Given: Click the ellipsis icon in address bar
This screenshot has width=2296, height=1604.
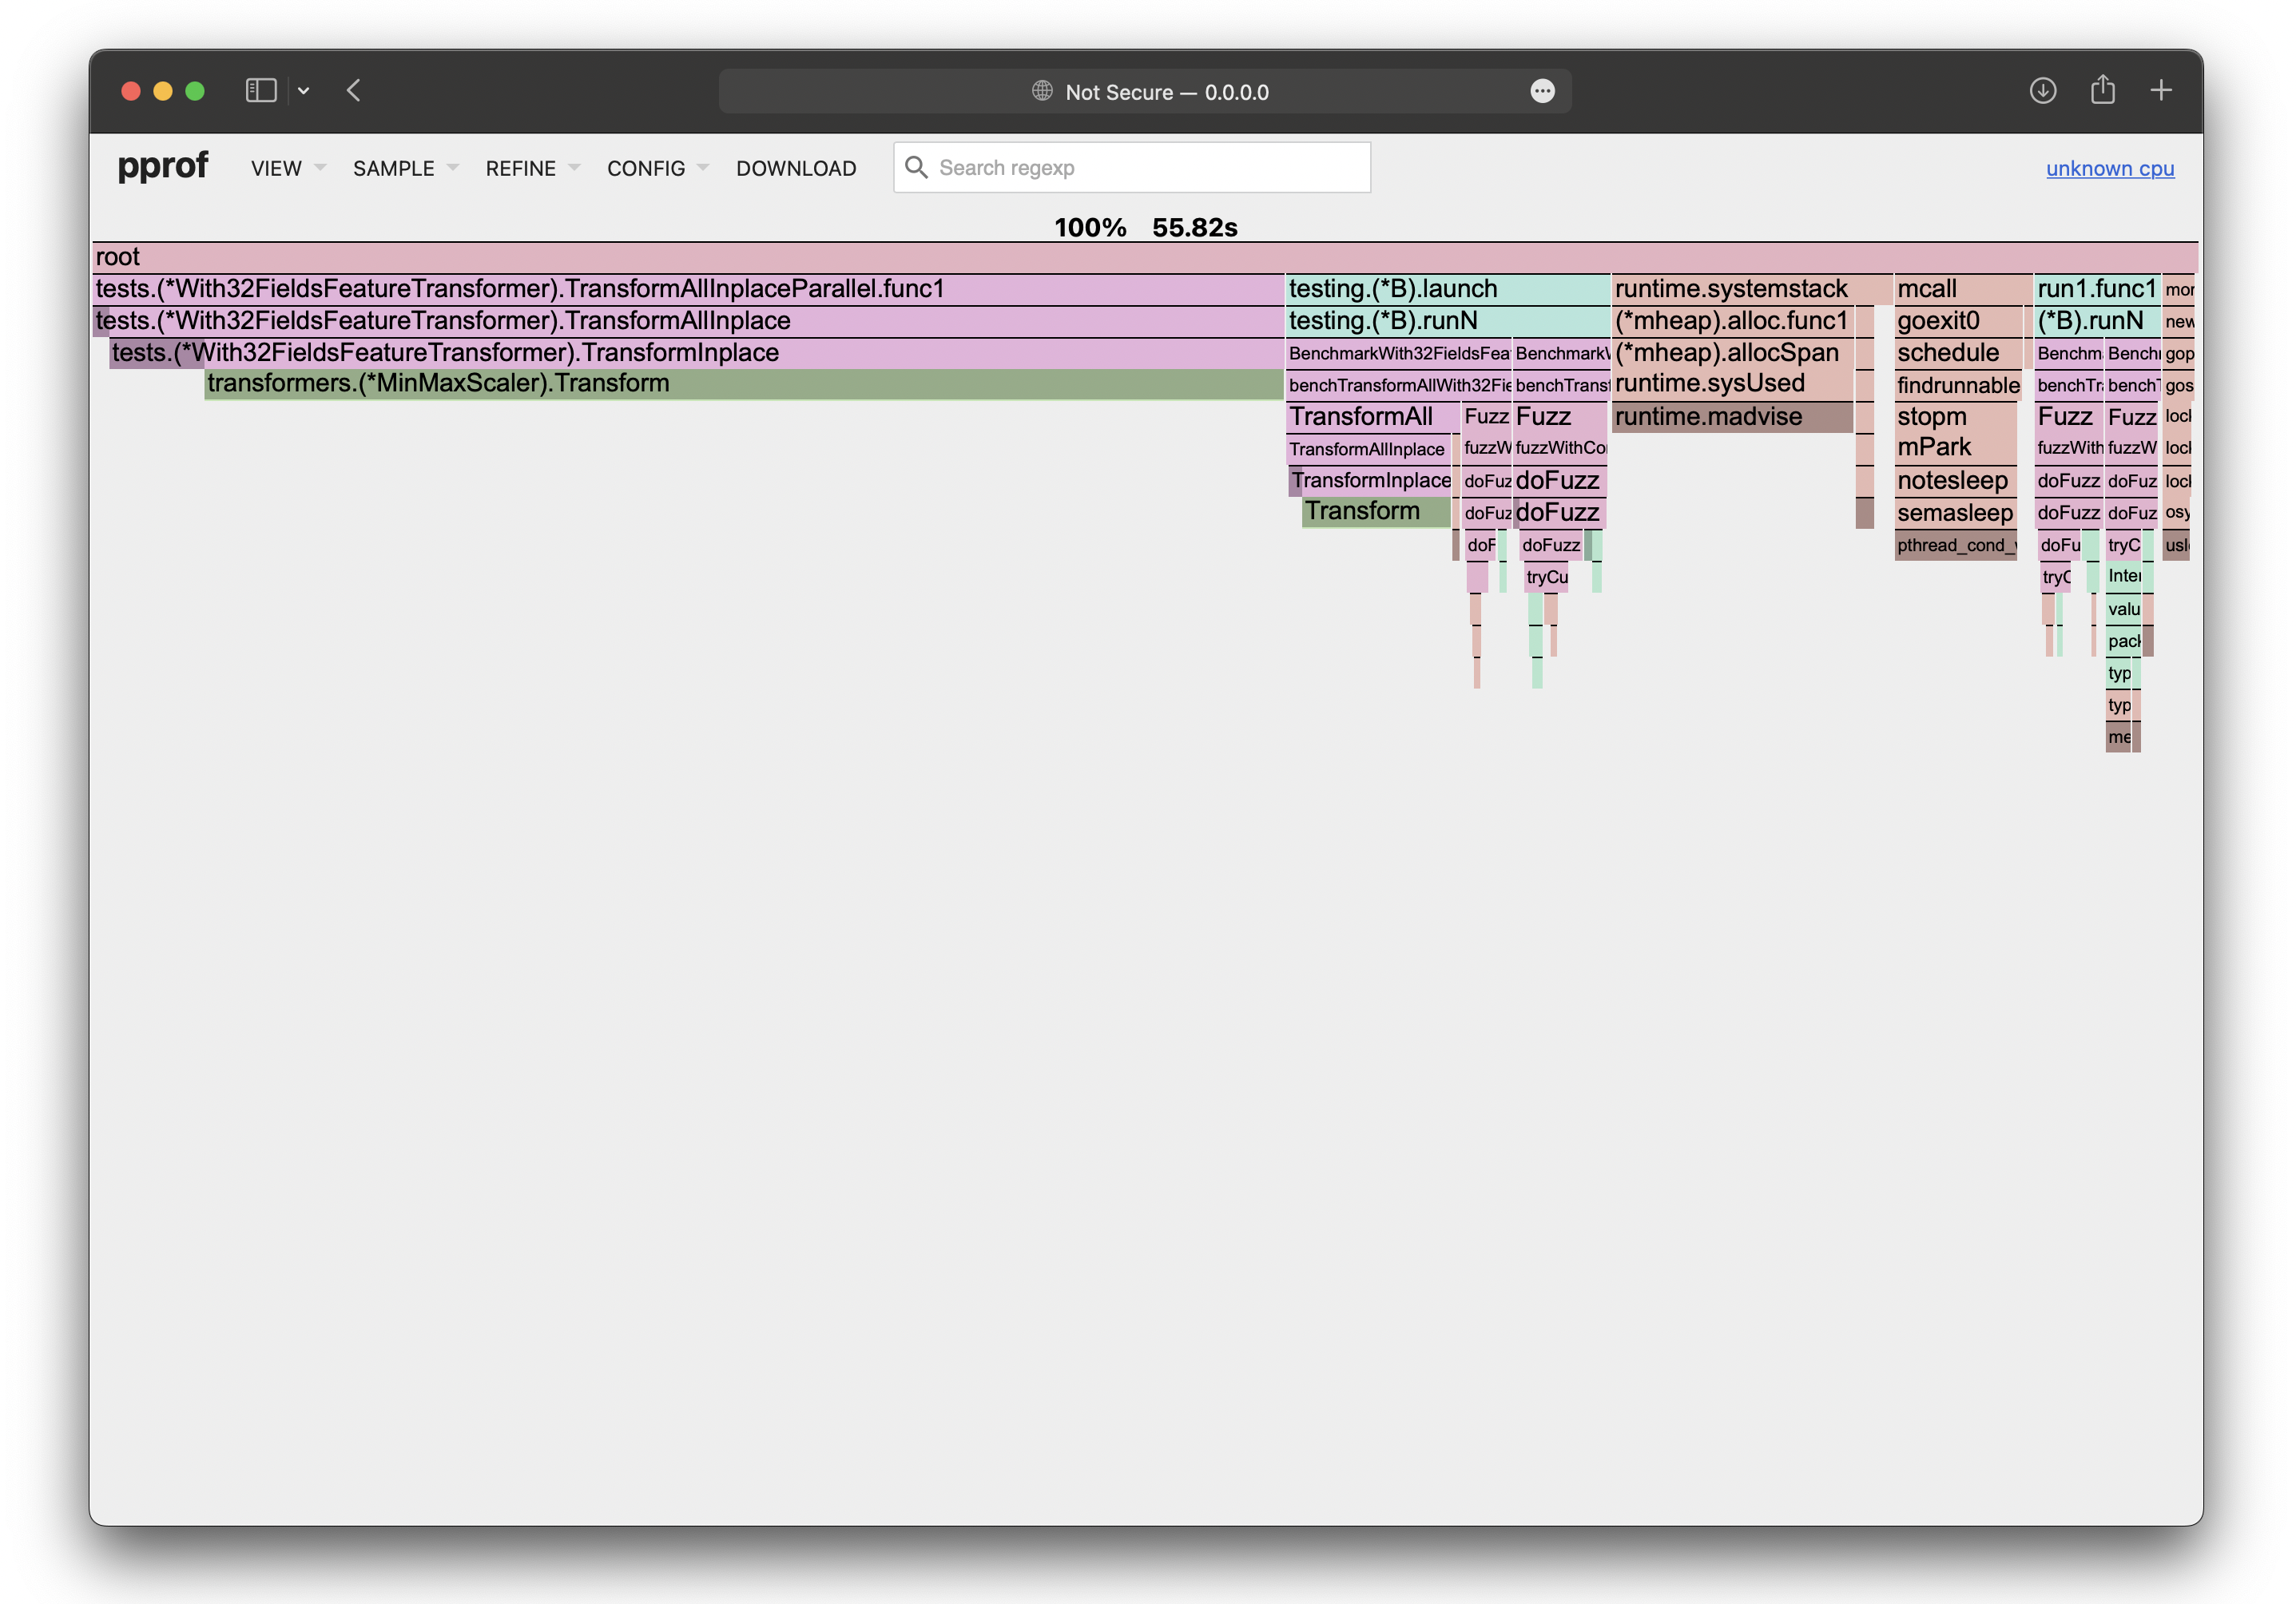Looking at the screenshot, I should tap(1542, 92).
